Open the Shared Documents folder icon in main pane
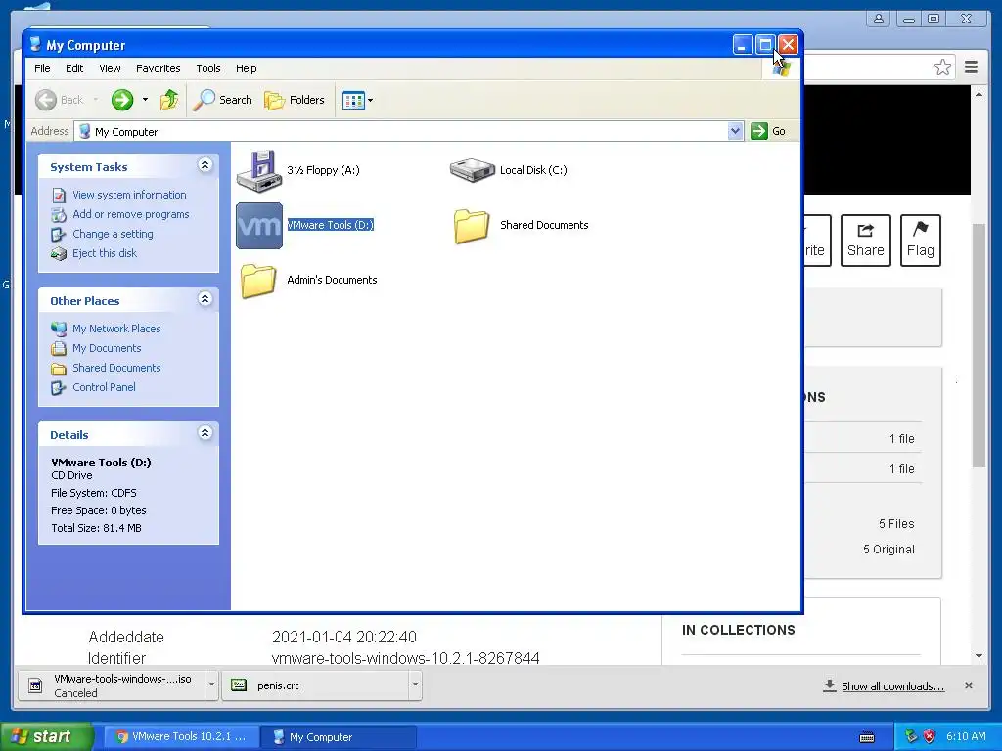Image resolution: width=1002 pixels, height=751 pixels. pyautogui.click(x=473, y=226)
